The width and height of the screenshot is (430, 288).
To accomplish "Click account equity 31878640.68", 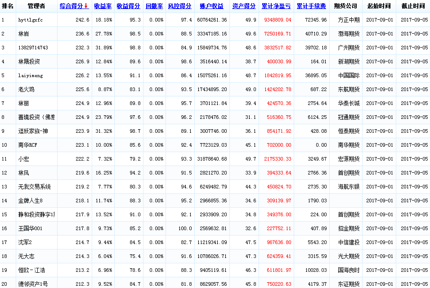I will (x=212, y=159).
